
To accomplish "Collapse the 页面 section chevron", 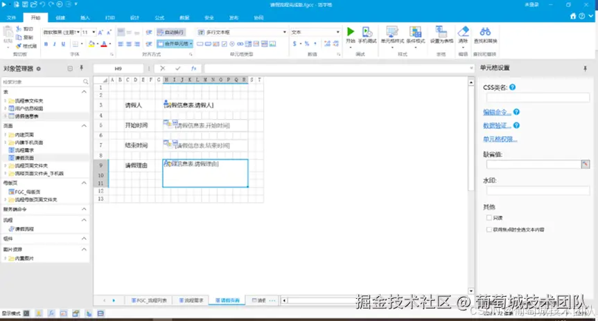I will click(84, 126).
